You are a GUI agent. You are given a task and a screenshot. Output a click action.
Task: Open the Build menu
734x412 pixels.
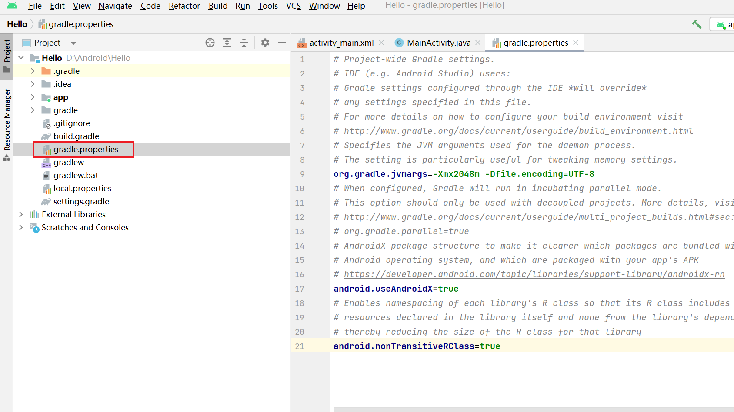point(218,6)
